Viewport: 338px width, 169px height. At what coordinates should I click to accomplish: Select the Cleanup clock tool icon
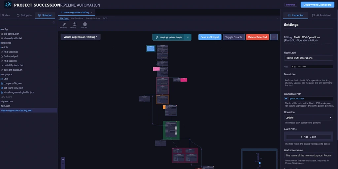click(74, 25)
